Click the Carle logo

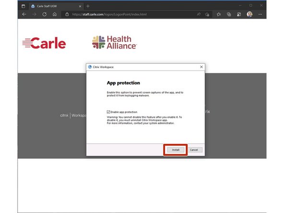click(44, 43)
